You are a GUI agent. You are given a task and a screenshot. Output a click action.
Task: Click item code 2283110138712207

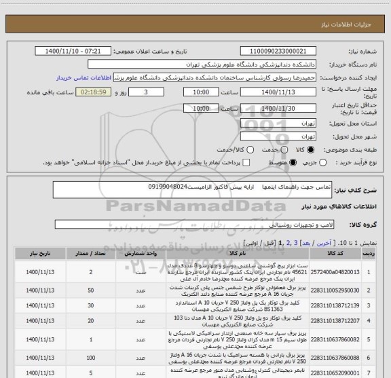point(335,320)
